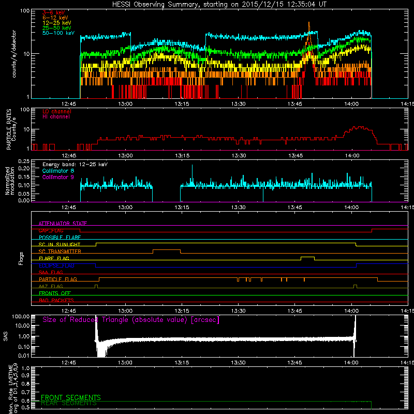Click the LO channel legend entry

pos(57,111)
